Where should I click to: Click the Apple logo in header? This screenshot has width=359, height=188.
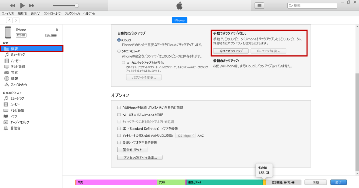179,6
